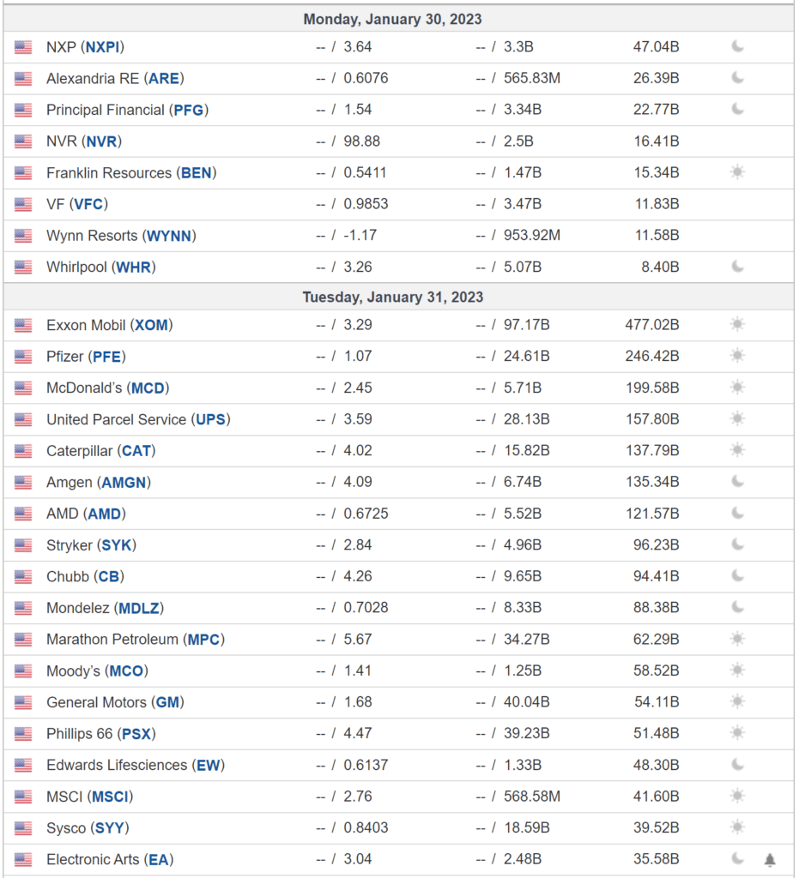Click the MCD ticker link
Screen dimensions: 799x878
(x=148, y=388)
